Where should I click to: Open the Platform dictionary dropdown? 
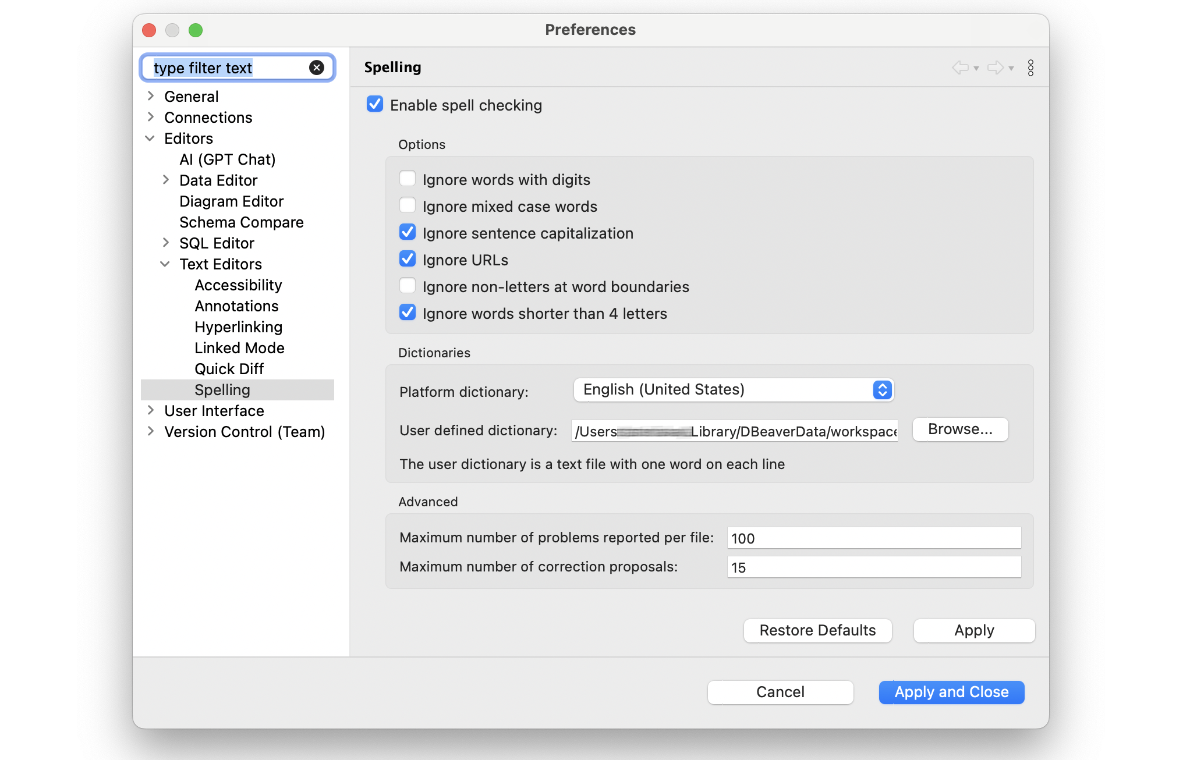[x=733, y=390]
